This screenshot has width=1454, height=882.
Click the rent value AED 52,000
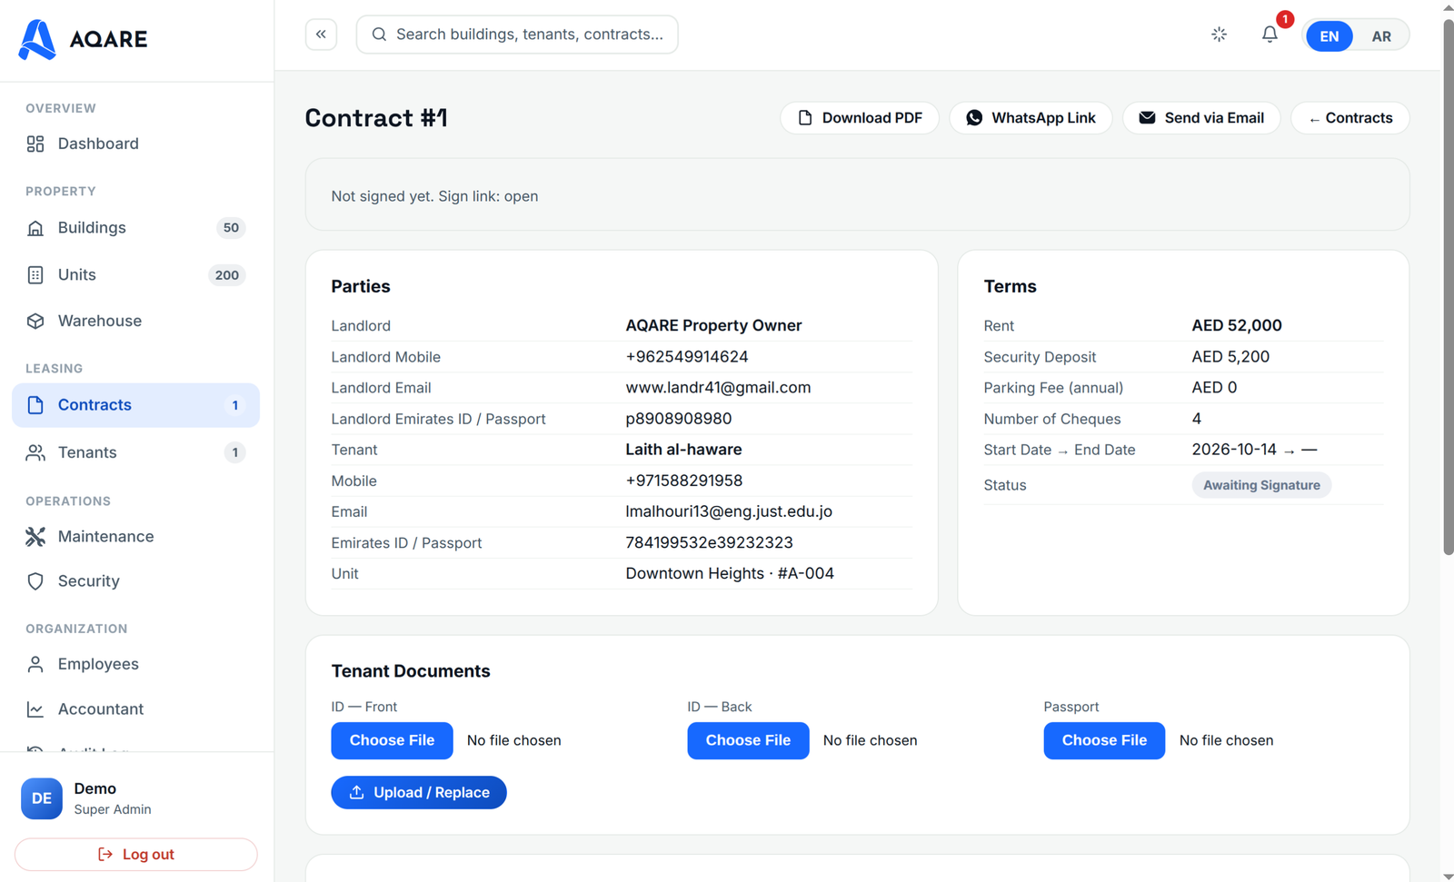click(1237, 325)
